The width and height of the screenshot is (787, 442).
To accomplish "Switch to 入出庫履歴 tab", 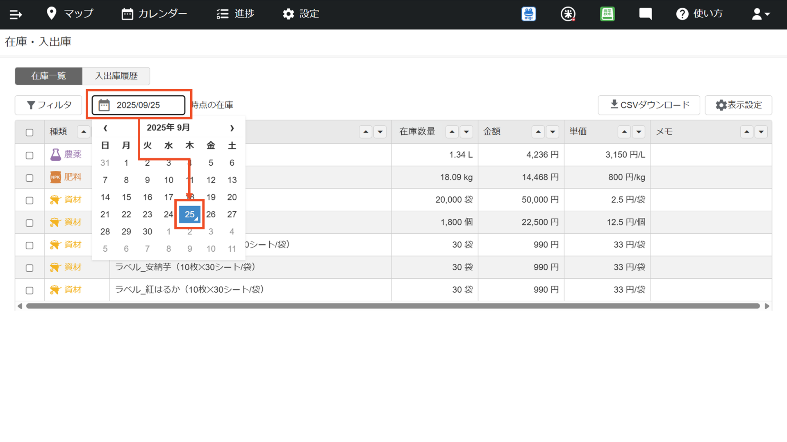I will click(x=116, y=76).
